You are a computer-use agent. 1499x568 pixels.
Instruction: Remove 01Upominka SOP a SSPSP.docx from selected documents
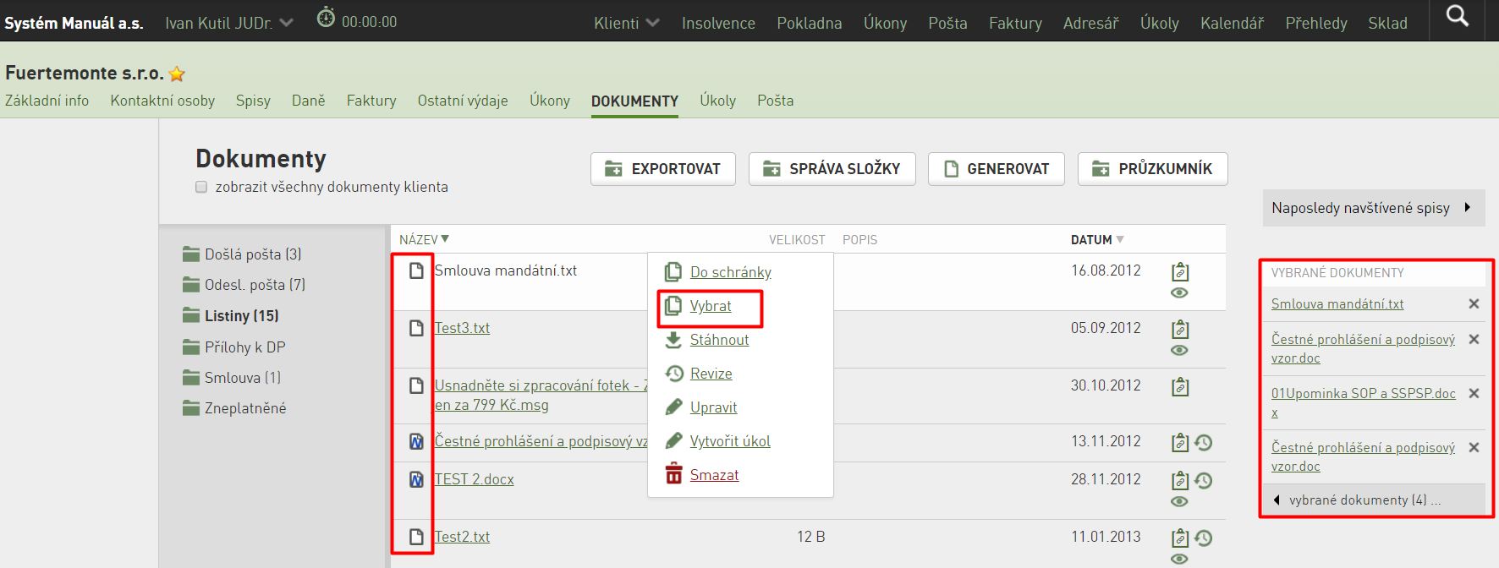click(1474, 394)
